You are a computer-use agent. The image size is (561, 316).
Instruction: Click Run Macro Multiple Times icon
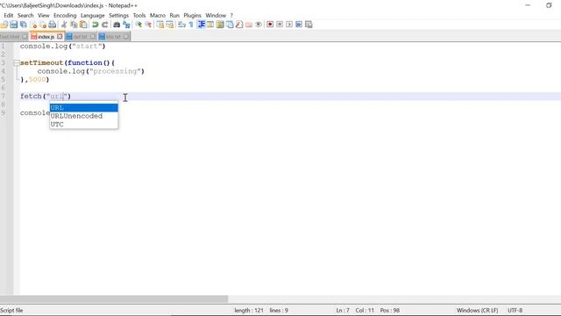(299, 25)
